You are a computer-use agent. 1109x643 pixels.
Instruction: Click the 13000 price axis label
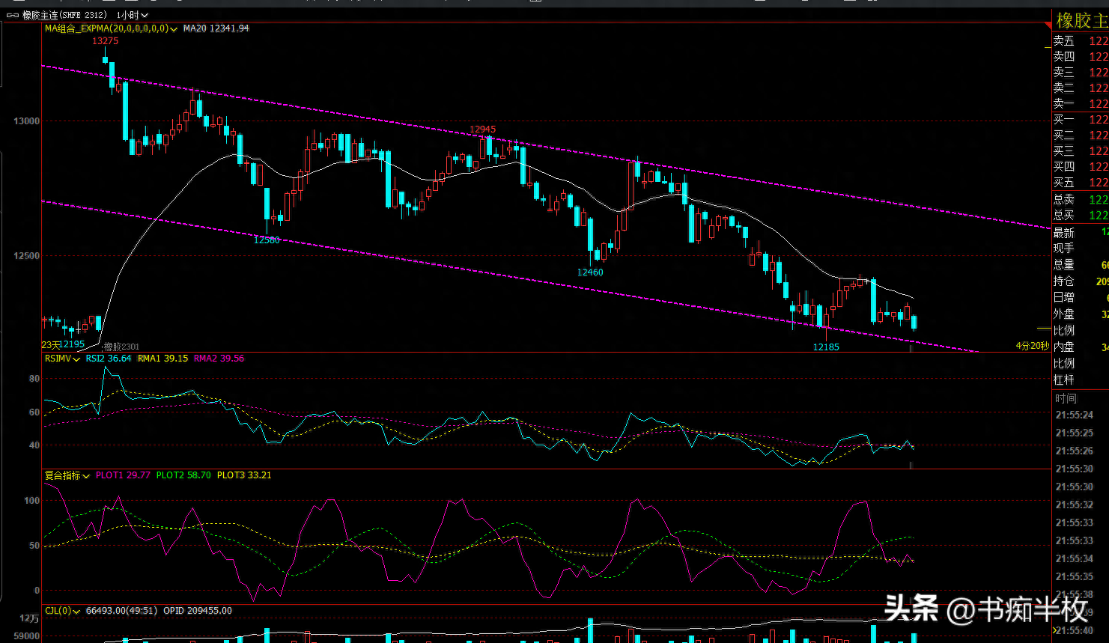tap(26, 121)
